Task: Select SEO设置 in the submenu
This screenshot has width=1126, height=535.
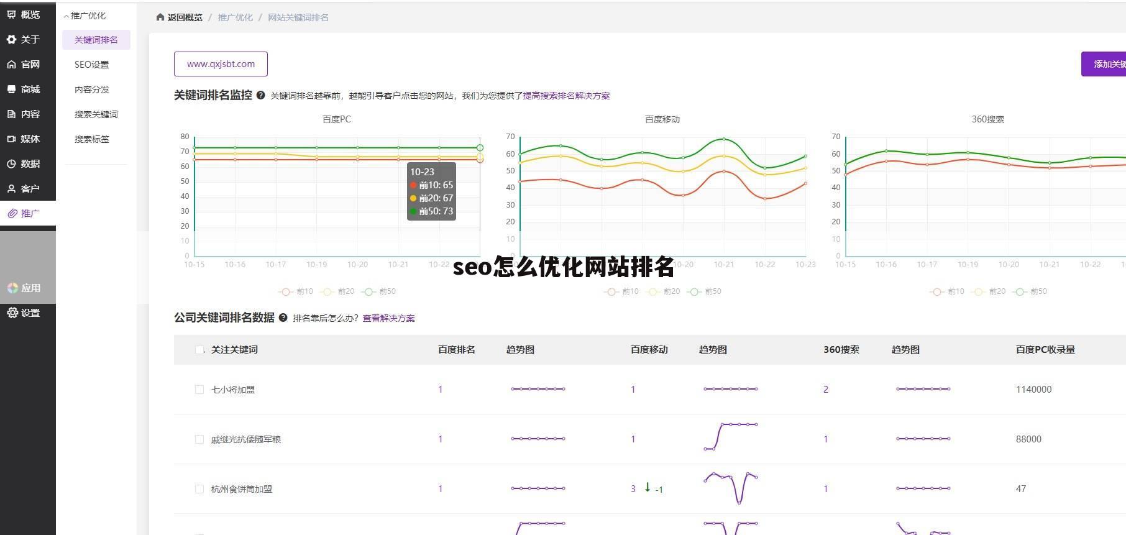Action: [91, 65]
